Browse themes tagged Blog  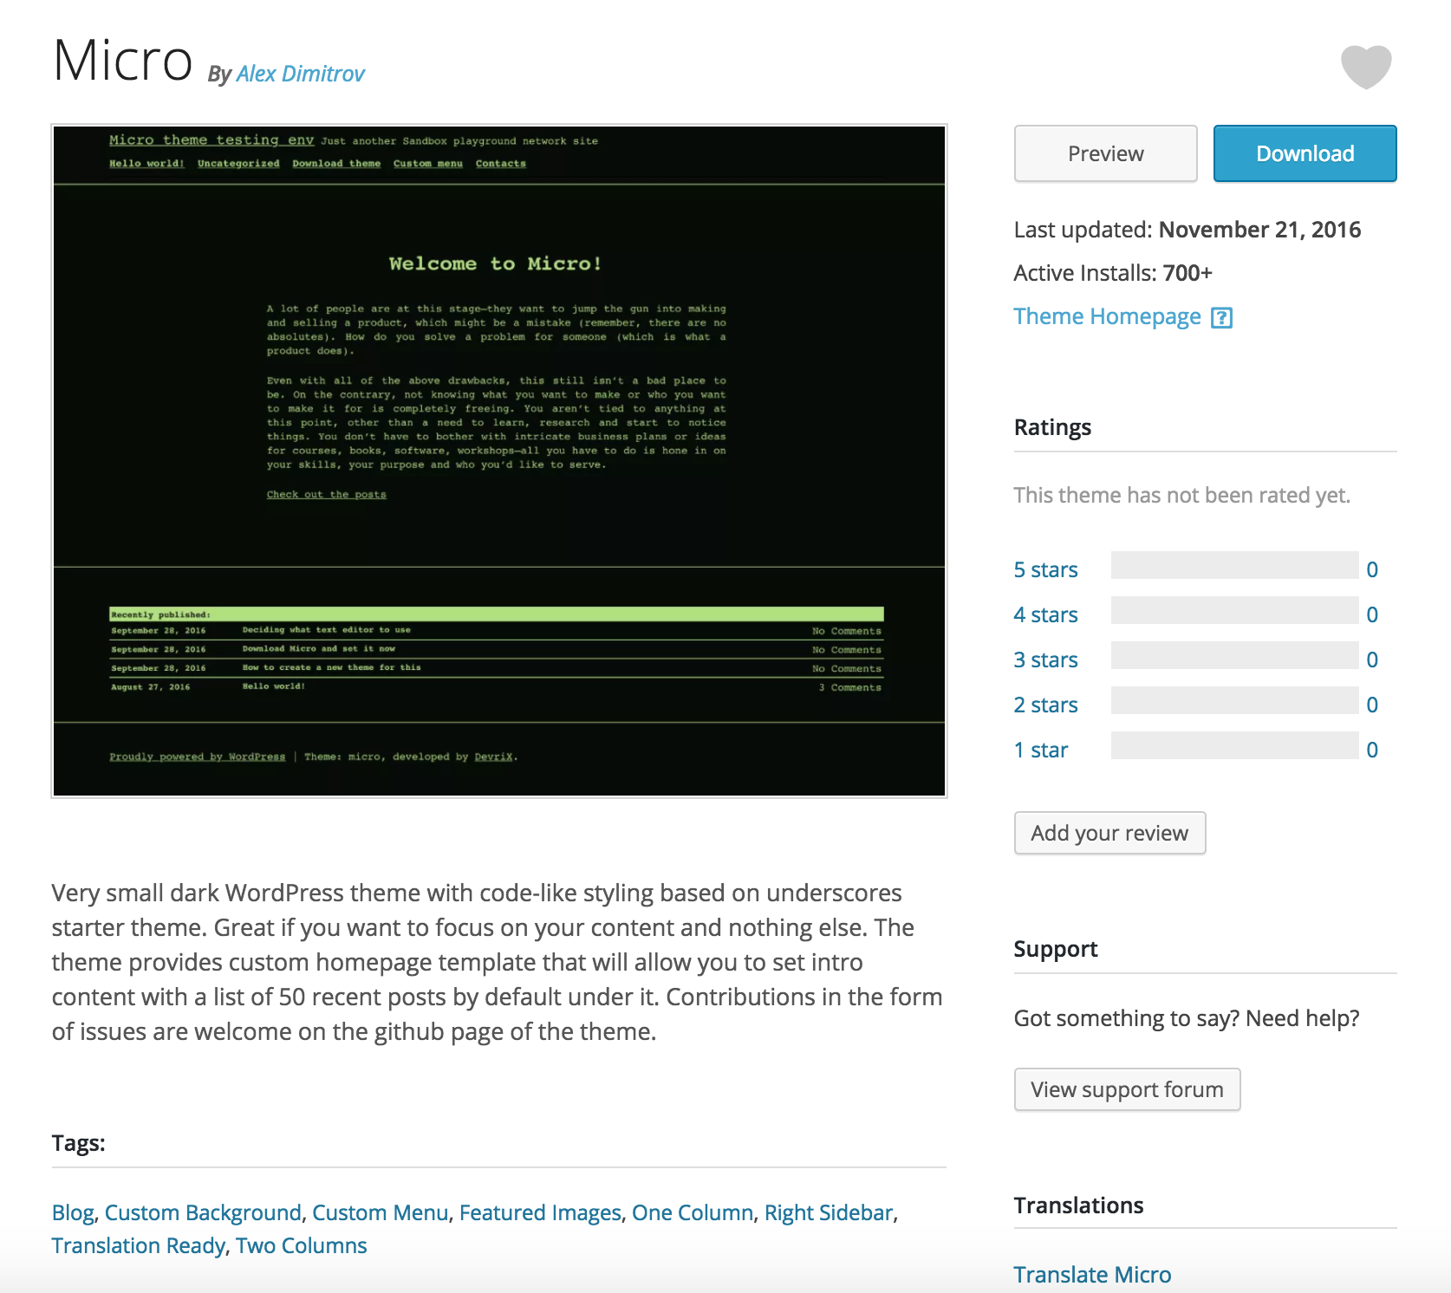tap(73, 1212)
